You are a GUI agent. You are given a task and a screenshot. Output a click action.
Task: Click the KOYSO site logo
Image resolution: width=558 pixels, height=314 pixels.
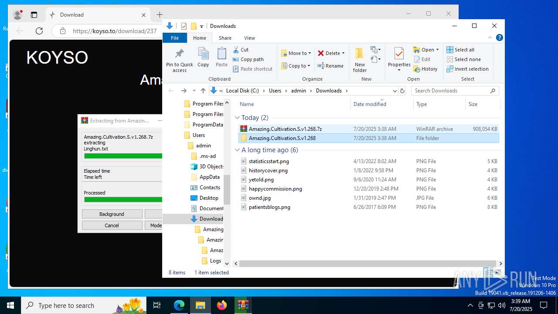tap(57, 58)
